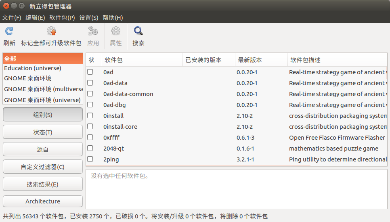Toggle the status checkbox for 0install

pyautogui.click(x=90, y=115)
